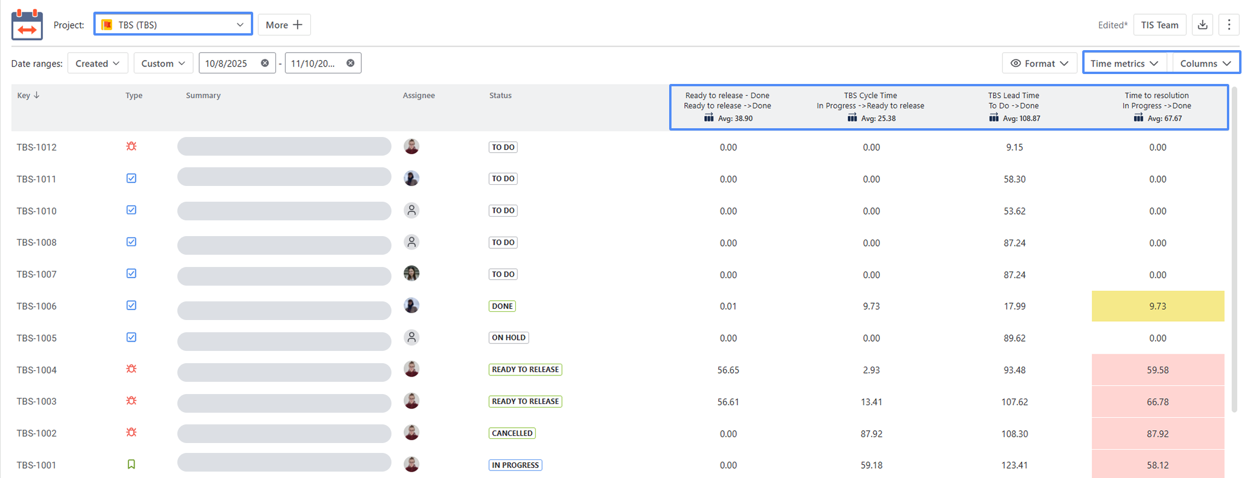Viewport: 1245px width, 478px height.
Task: Open the three-dot more options menu
Action: 1229,25
